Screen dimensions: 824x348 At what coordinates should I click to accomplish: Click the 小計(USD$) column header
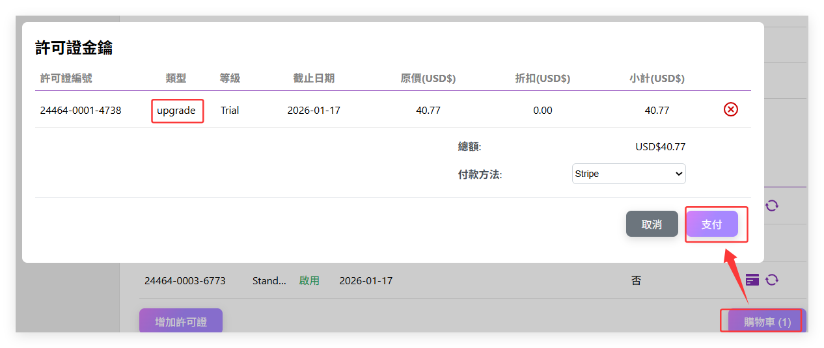[x=657, y=78]
